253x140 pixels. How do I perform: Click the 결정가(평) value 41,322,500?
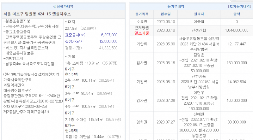(x=108, y=48)
